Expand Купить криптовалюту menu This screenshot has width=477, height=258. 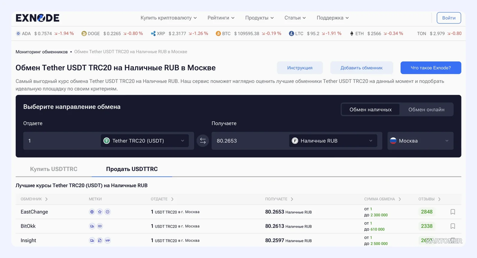[169, 18]
